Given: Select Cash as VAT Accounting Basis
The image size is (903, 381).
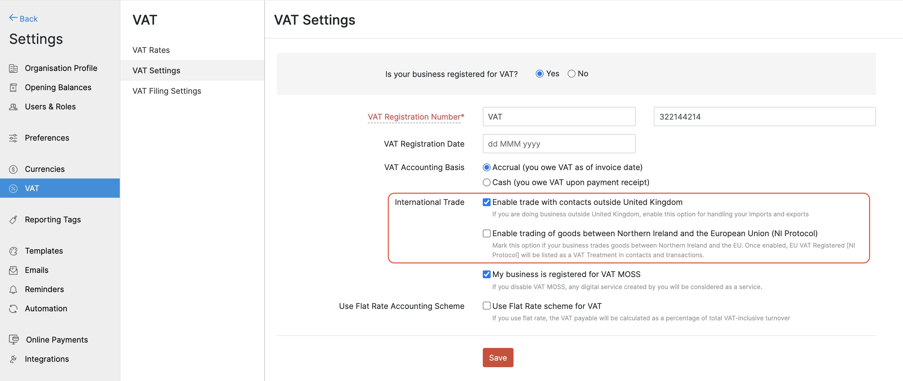Looking at the screenshot, I should (x=486, y=182).
